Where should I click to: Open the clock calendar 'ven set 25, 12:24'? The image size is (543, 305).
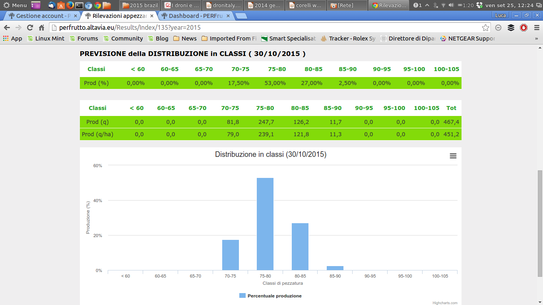point(509,5)
